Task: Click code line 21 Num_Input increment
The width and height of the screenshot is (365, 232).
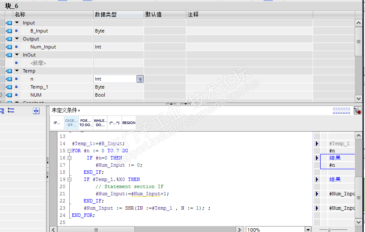Action: click(132, 194)
